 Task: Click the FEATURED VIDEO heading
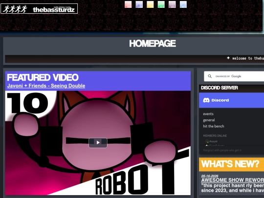(x=43, y=77)
